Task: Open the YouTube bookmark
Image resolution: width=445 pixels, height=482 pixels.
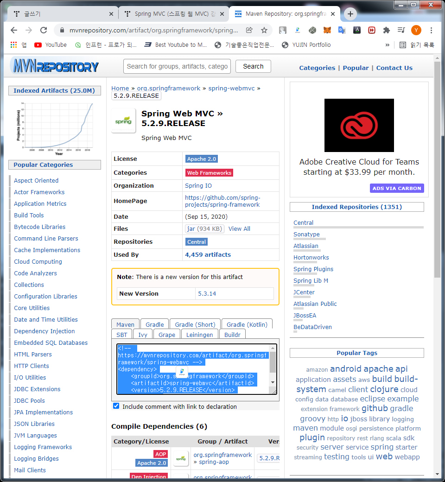Action: (51, 45)
